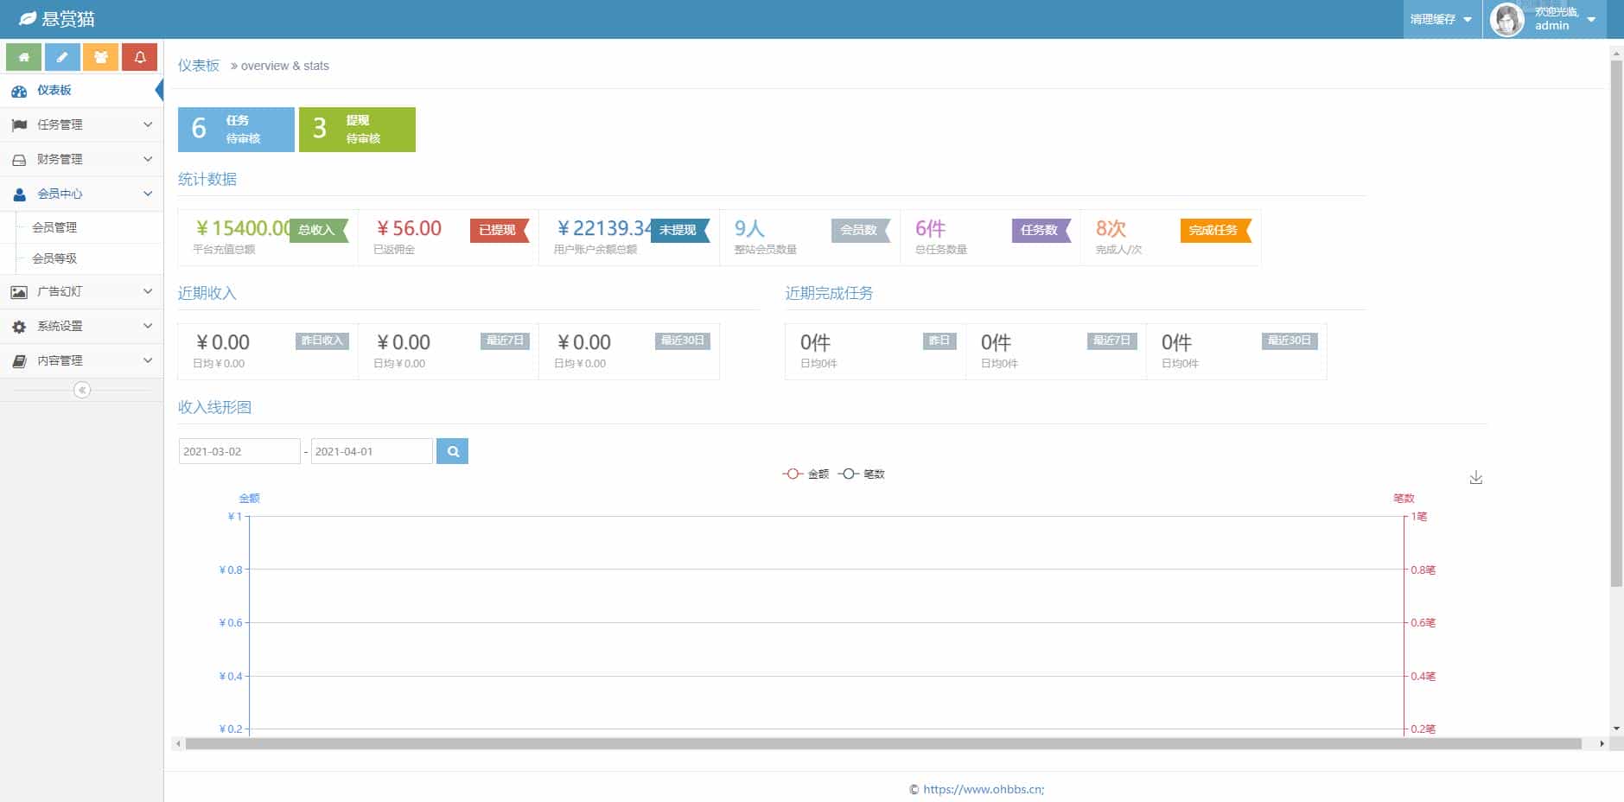Open the 会员管理 submenu item

[x=81, y=227]
